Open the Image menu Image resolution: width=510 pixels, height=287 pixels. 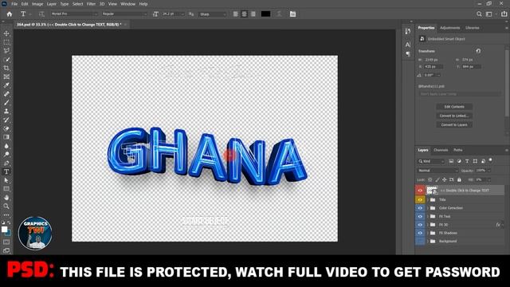(x=37, y=4)
